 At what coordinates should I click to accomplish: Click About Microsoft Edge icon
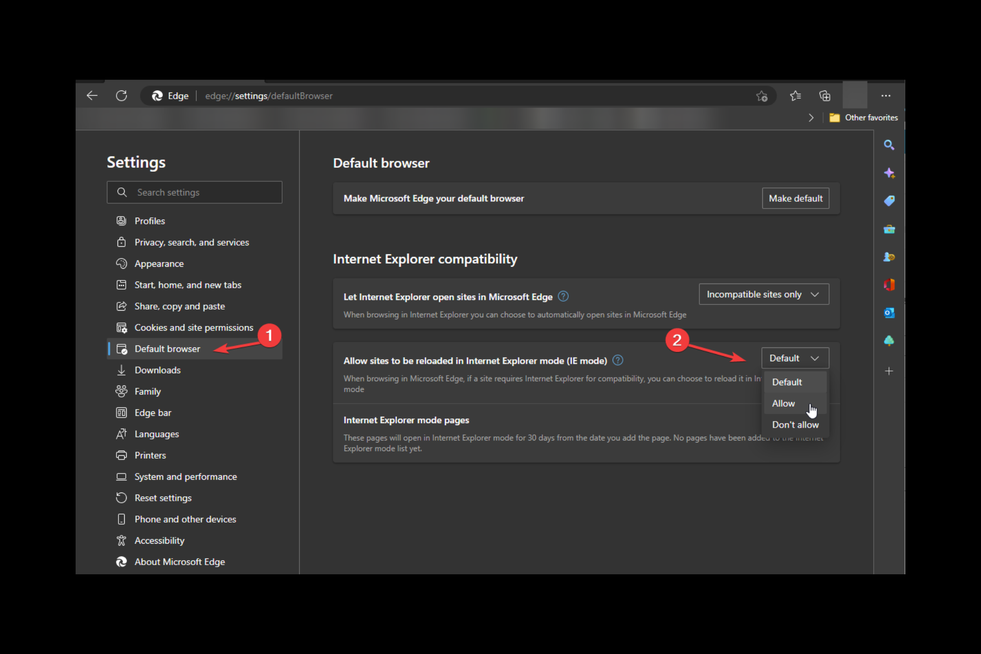tap(122, 562)
